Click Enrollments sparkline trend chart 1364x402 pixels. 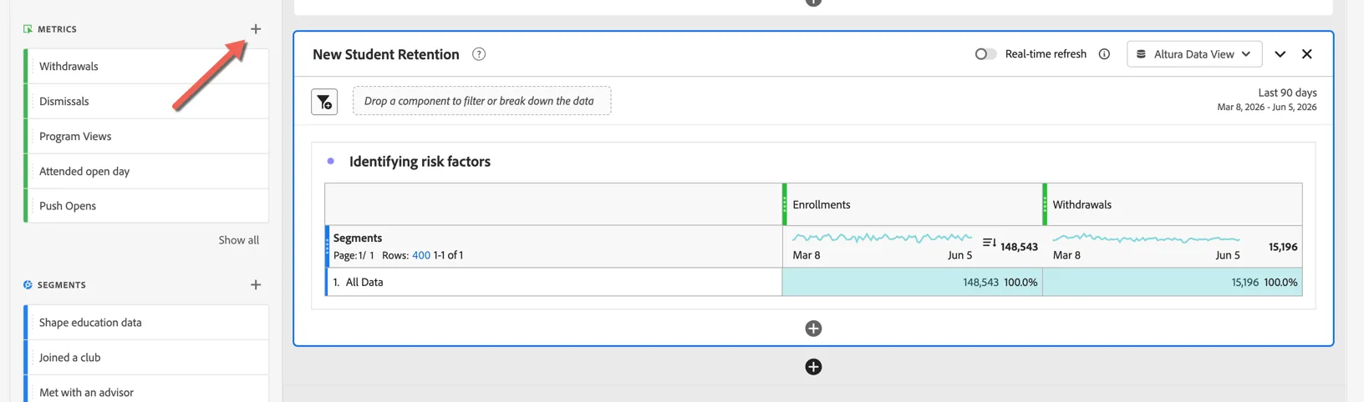(882, 238)
